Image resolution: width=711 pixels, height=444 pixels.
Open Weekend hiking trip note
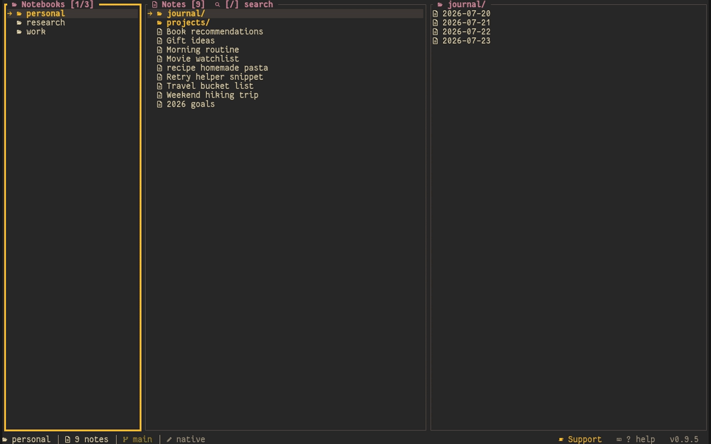212,95
